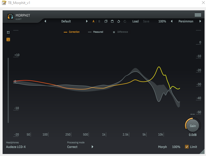Toggle the frame/crop view icon at left

[x=8, y=32]
